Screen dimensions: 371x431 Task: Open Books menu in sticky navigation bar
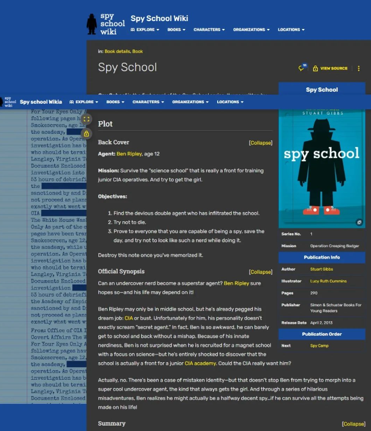115,102
